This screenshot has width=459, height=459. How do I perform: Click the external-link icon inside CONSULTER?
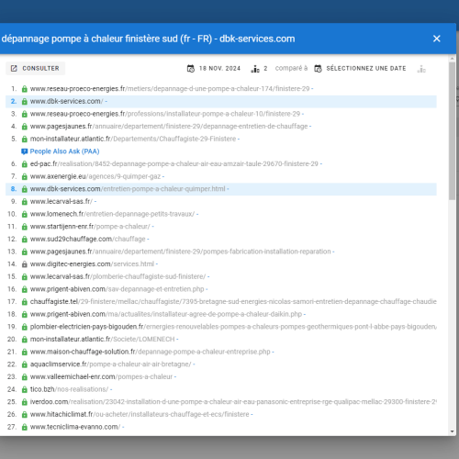[x=14, y=68]
